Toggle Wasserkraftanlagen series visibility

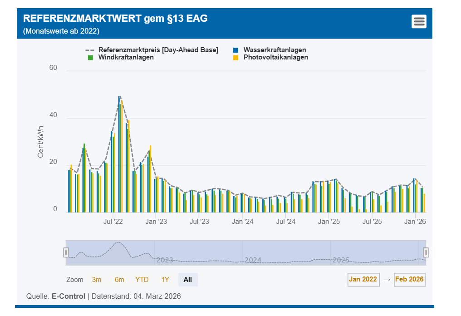click(275, 50)
